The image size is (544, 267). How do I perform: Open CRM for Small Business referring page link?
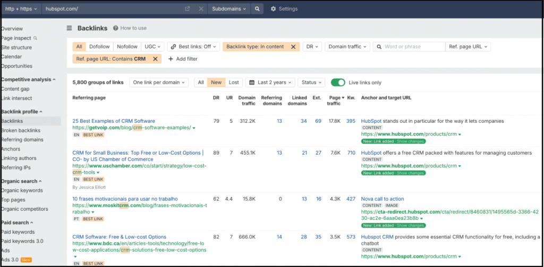click(x=138, y=156)
